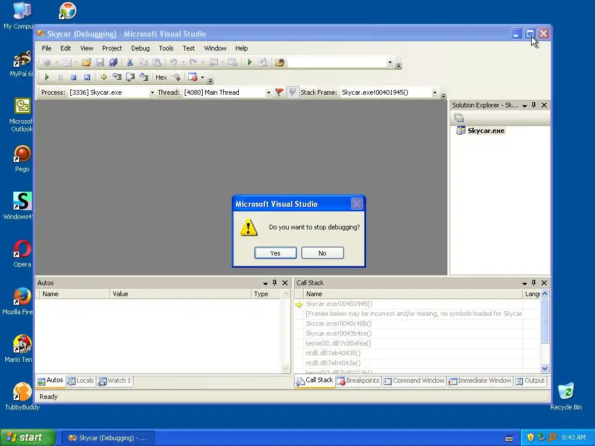Click Continue on the debug toolbar
The height and width of the screenshot is (446, 595).
tap(46, 77)
